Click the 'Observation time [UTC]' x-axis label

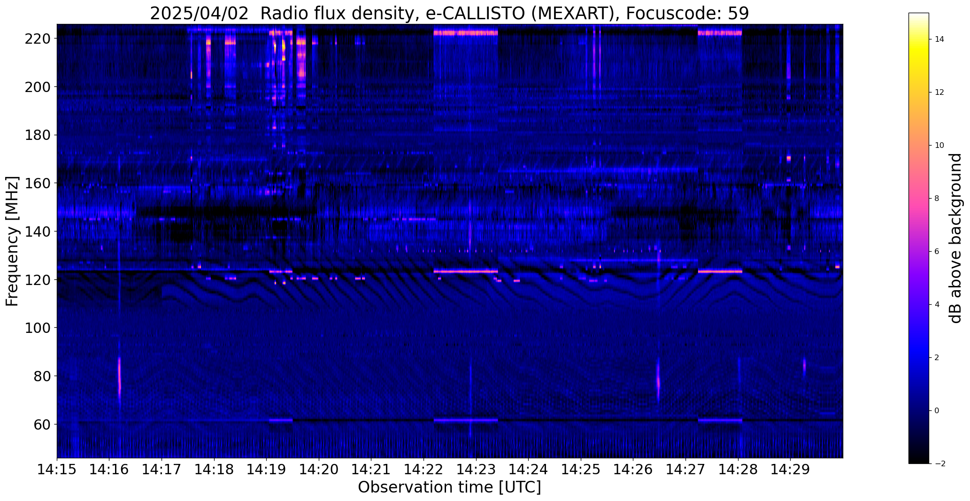pos(449,487)
